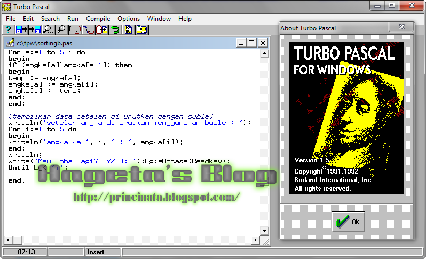Close the sortingb.pas editor window
The width and height of the screenshot is (426, 259).
point(263,43)
